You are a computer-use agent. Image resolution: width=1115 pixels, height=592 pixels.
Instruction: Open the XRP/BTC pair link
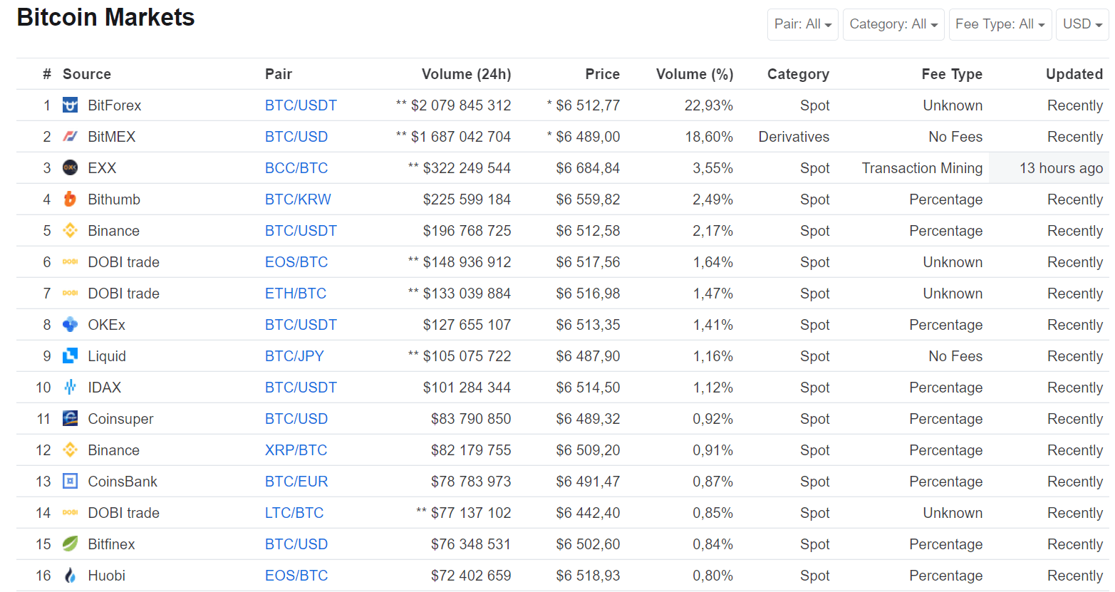(296, 450)
